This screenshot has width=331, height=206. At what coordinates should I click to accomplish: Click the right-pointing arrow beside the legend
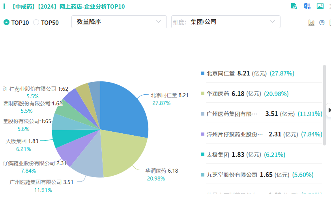pyautogui.click(x=329, y=110)
